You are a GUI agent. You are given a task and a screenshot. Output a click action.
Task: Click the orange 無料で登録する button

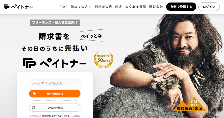[55, 94]
